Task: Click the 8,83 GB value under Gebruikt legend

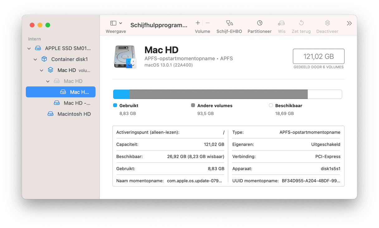Action: (x=127, y=113)
